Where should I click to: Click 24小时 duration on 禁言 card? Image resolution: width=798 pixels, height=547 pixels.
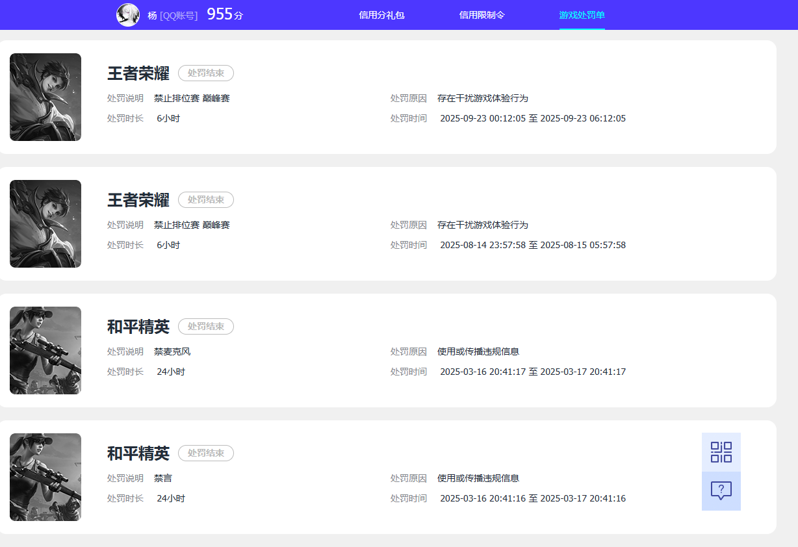pyautogui.click(x=171, y=498)
